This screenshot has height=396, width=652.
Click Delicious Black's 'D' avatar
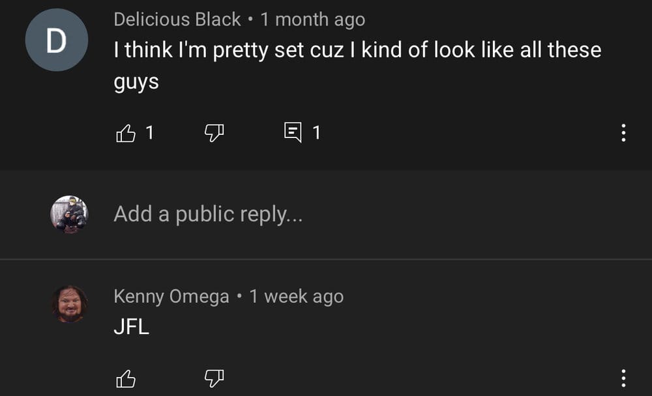pos(57,40)
